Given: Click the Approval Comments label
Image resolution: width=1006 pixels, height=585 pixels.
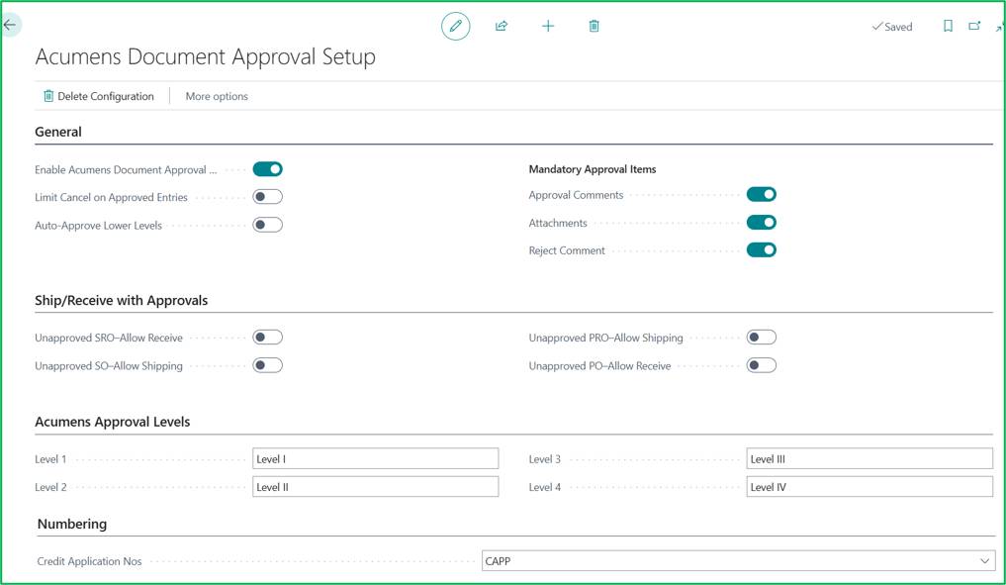Looking at the screenshot, I should click(x=576, y=195).
